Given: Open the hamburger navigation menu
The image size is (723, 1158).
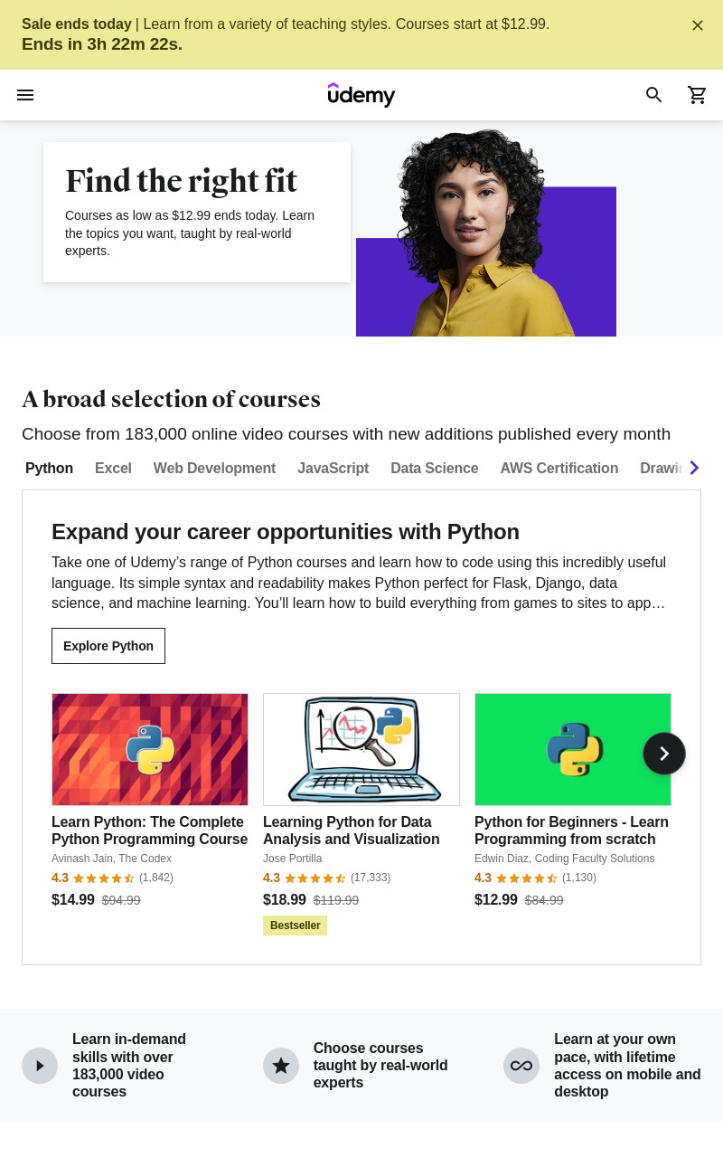Looking at the screenshot, I should point(25,95).
